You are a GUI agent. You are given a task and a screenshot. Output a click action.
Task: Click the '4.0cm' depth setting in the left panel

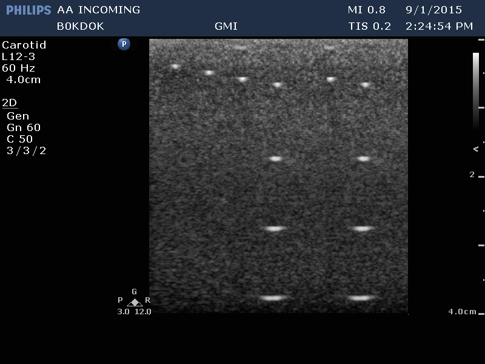(x=24, y=80)
